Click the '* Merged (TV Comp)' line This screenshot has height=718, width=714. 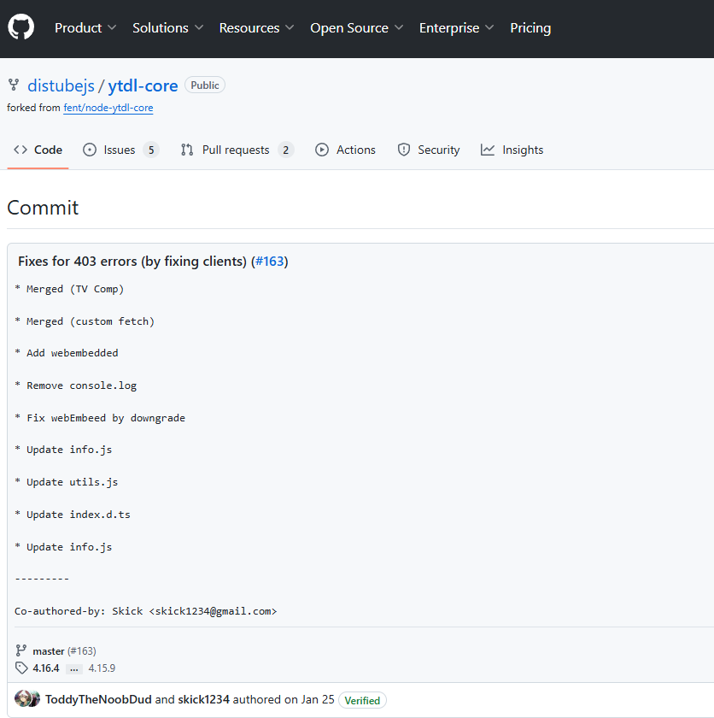coord(69,289)
